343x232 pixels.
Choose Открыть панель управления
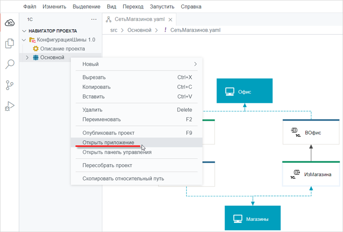[137, 152]
